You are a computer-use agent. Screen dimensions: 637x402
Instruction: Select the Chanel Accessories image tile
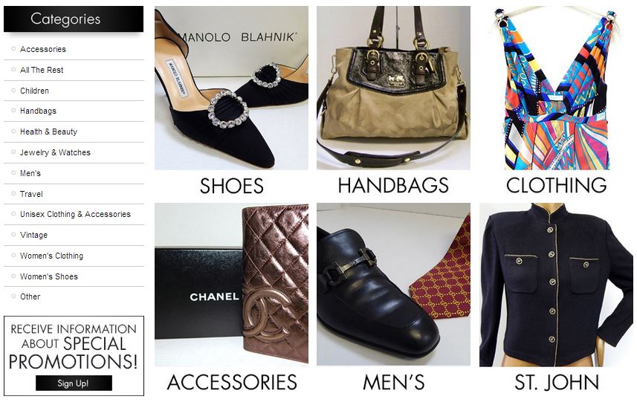232,298
